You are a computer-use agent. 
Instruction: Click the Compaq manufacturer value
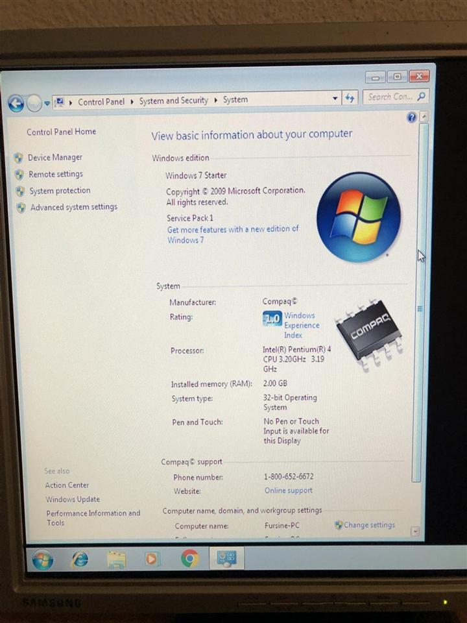click(280, 302)
